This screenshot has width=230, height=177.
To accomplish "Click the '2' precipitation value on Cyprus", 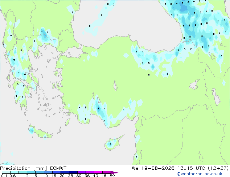I will click(110, 144).
